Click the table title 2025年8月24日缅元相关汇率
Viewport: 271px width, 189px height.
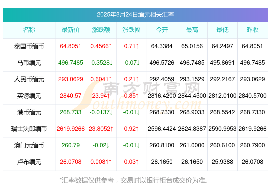point(135,15)
